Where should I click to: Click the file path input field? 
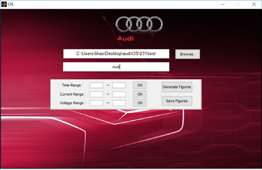116,54
